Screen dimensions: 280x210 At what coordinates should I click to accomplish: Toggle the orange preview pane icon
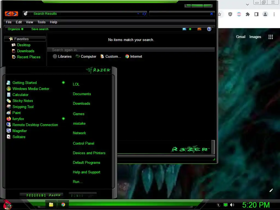pos(199,29)
